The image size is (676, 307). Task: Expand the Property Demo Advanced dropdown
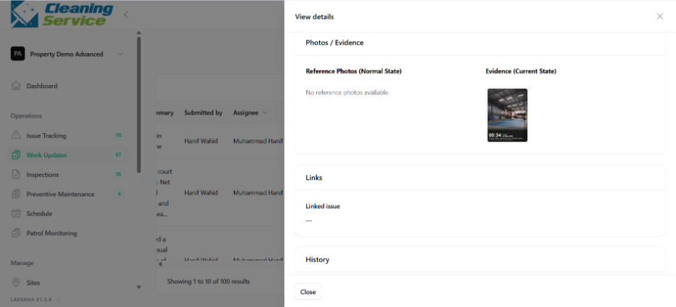(121, 54)
